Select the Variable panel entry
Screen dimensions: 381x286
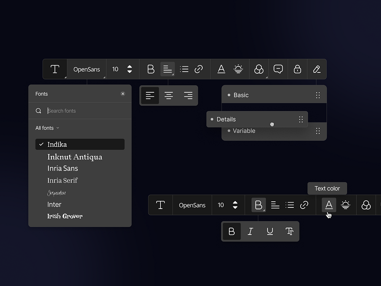(x=244, y=131)
